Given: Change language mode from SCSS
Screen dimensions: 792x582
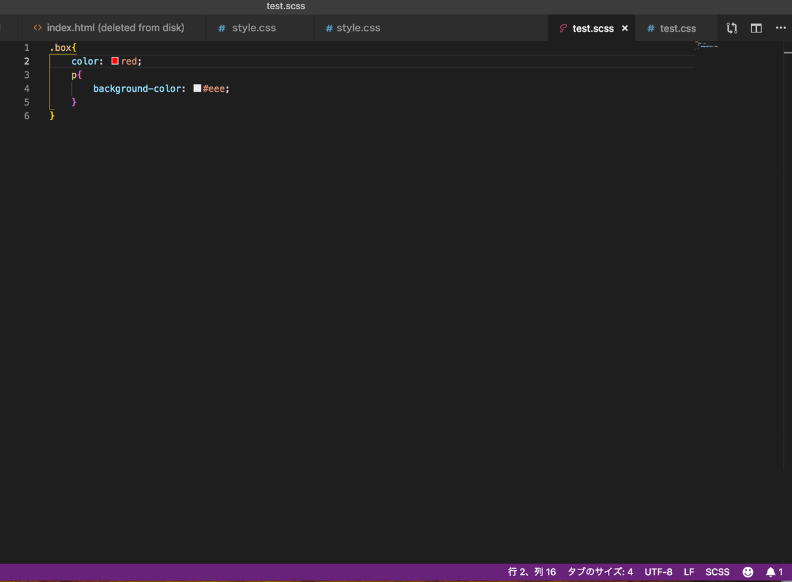Looking at the screenshot, I should pyautogui.click(x=717, y=572).
